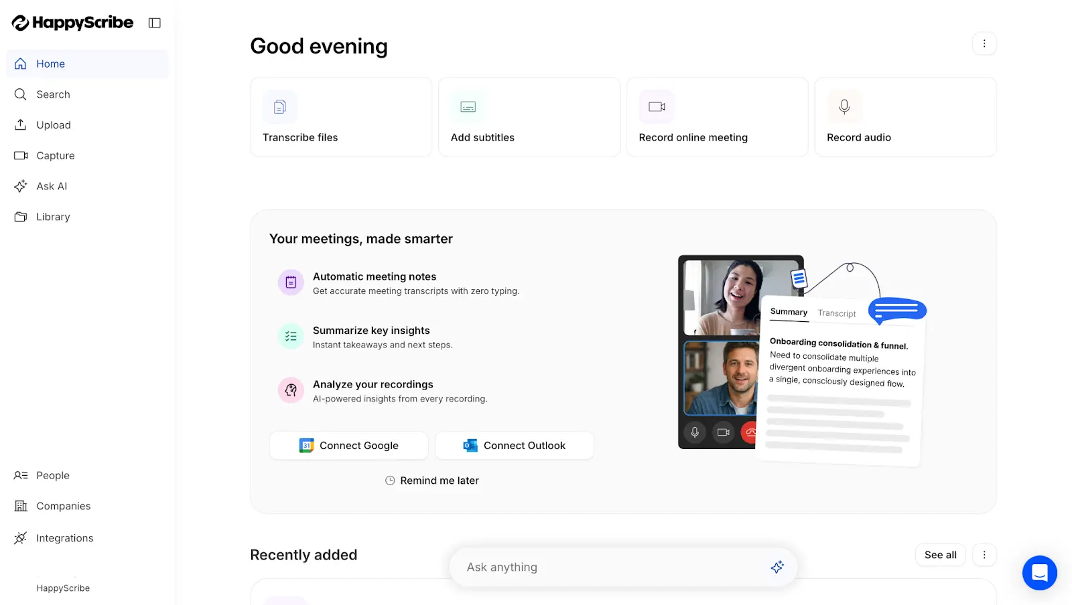
Task: Click Remind me later
Action: 432,480
